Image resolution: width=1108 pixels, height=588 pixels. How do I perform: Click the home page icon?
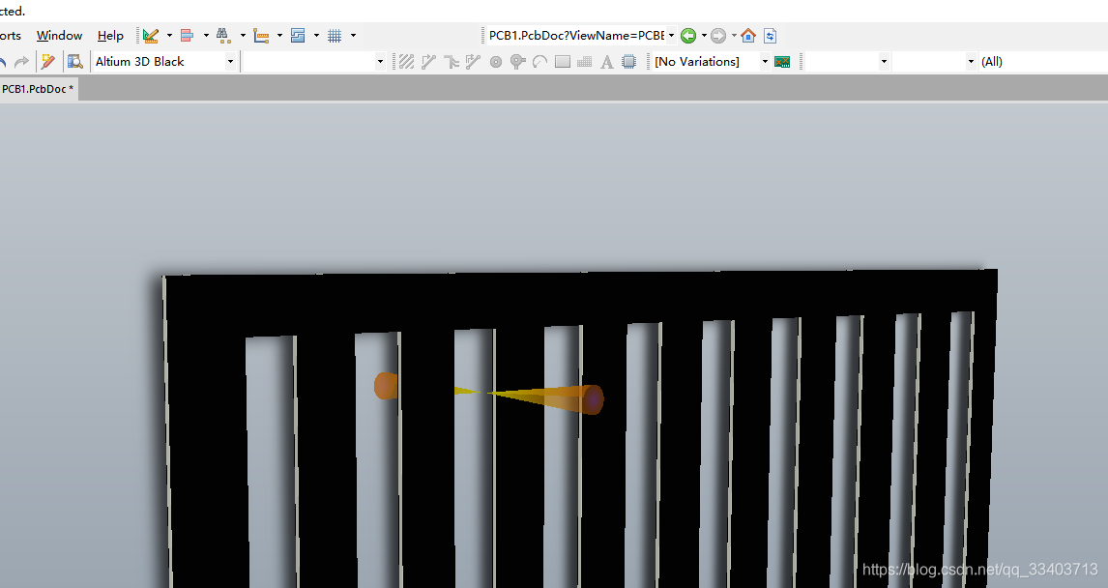coord(748,36)
